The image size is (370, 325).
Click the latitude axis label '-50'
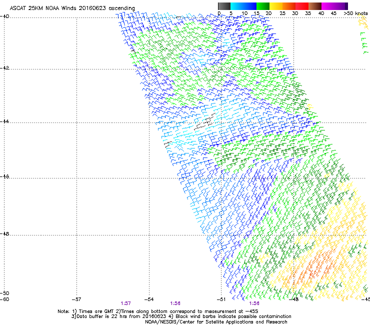pyautogui.click(x=4, y=293)
